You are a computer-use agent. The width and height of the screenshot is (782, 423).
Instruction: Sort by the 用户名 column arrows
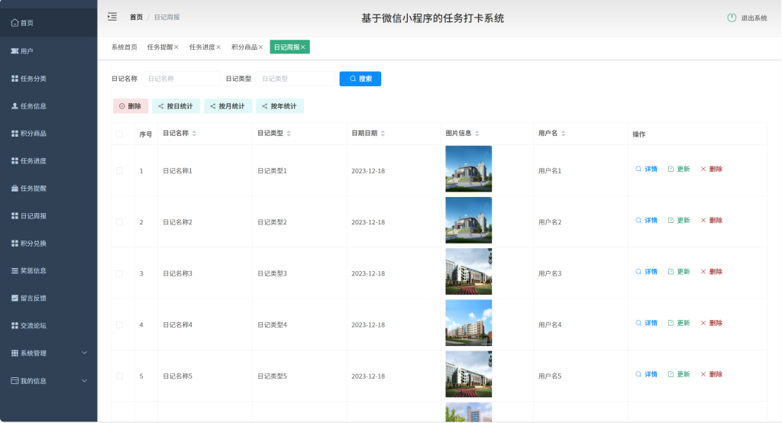(563, 133)
